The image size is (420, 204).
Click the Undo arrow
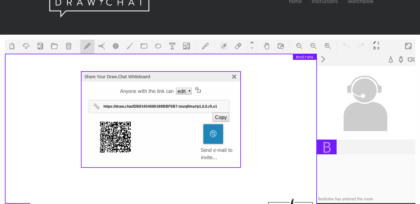coord(346,46)
